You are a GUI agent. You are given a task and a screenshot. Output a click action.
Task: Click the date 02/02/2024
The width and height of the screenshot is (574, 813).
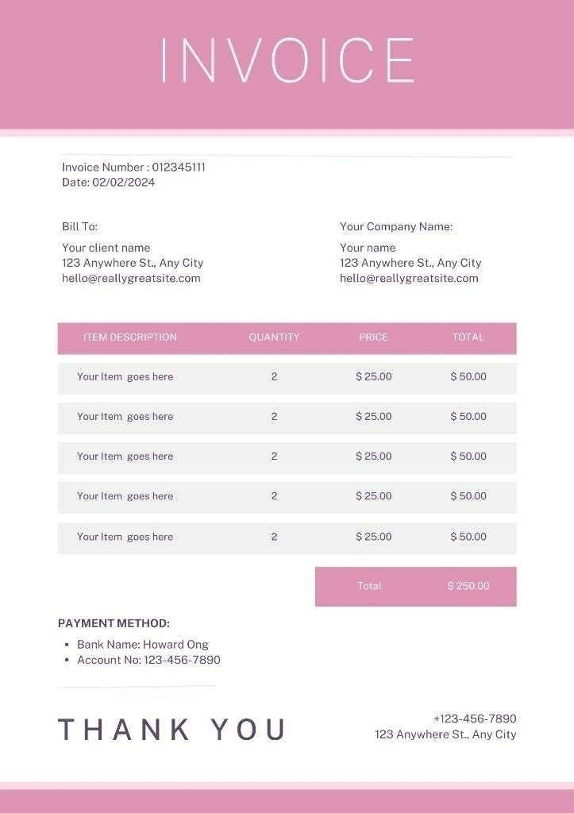[x=124, y=183]
